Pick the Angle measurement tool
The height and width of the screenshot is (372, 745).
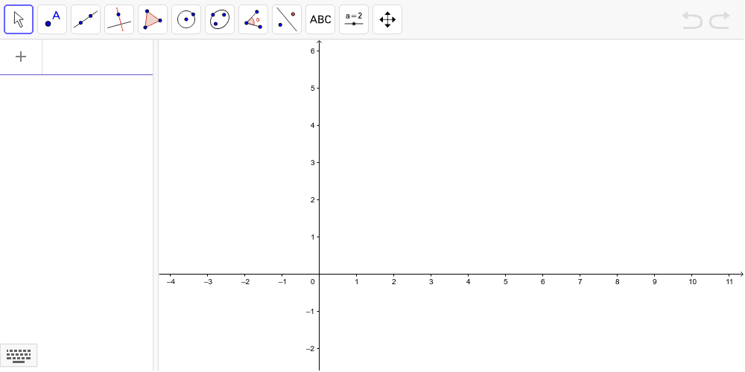coord(253,19)
